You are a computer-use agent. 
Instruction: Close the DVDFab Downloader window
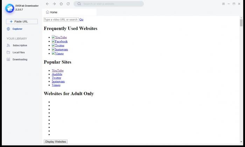pos(239,4)
